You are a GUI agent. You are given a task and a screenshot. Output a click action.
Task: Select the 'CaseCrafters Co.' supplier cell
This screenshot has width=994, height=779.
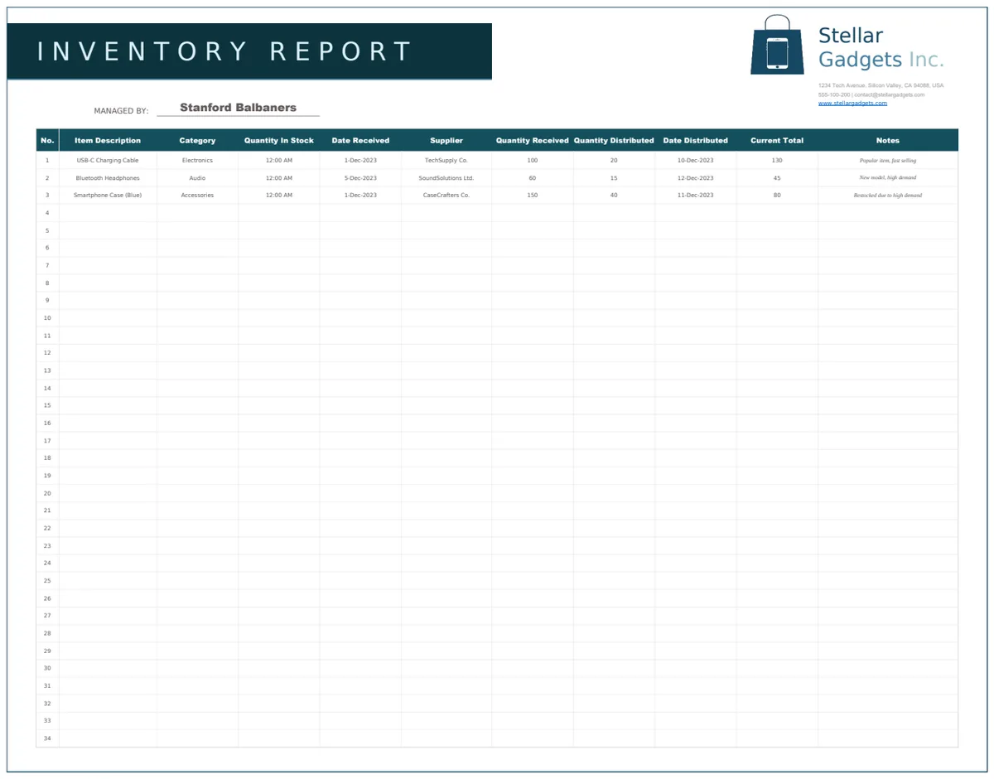pos(446,196)
